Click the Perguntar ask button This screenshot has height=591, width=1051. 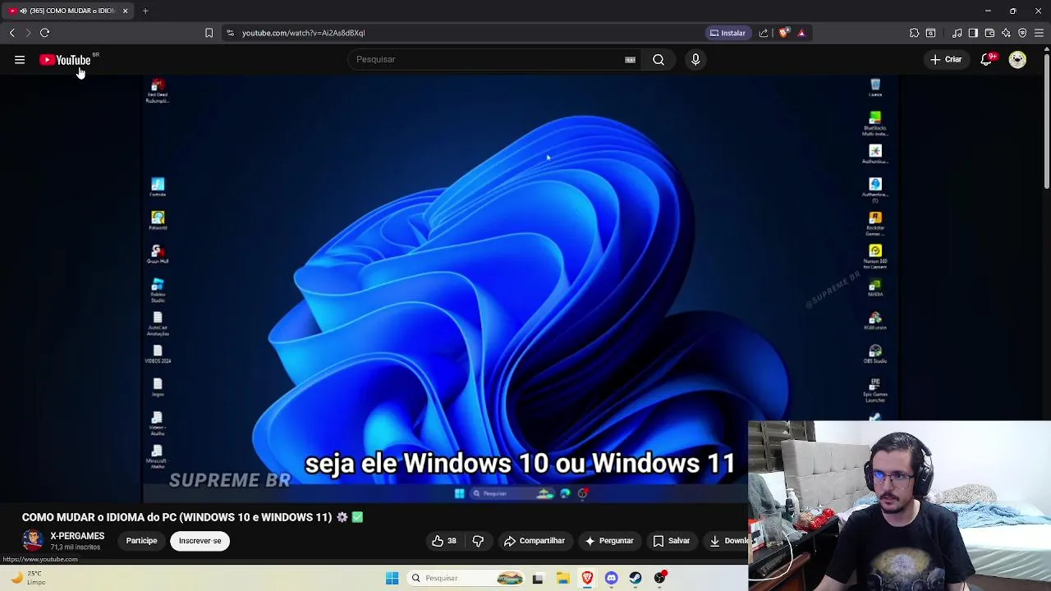point(608,541)
